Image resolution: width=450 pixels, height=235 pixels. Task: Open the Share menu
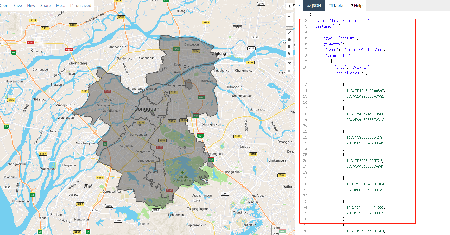(46, 5)
